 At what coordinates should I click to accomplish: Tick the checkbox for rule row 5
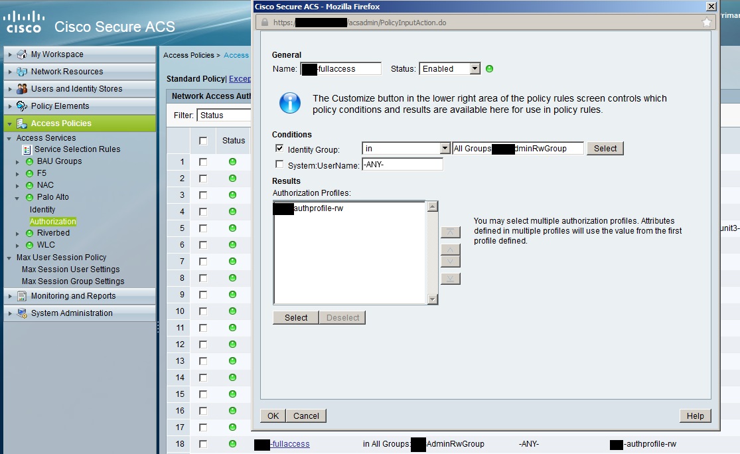(203, 228)
